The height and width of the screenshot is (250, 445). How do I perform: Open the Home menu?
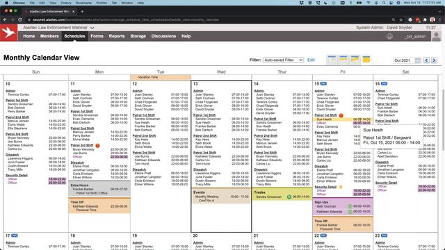click(x=29, y=36)
